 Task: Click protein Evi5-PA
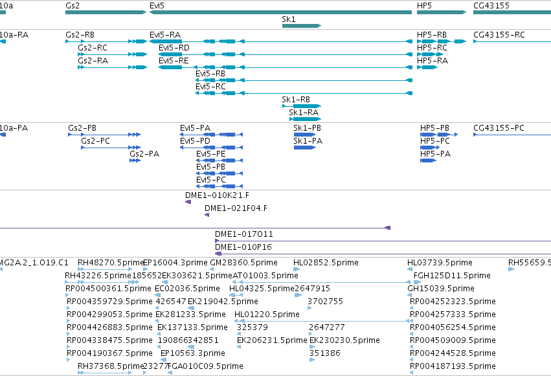click(x=211, y=135)
